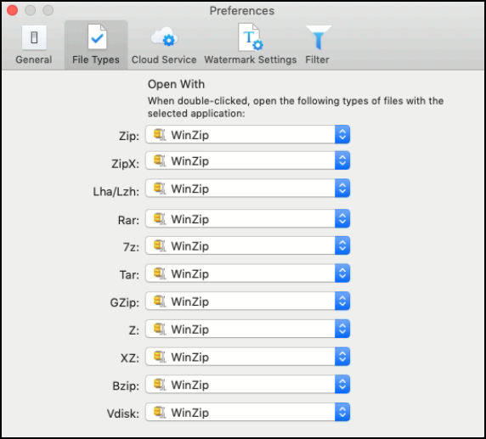Click the WinZip icon in XZ row
486x439 pixels.
tap(160, 357)
